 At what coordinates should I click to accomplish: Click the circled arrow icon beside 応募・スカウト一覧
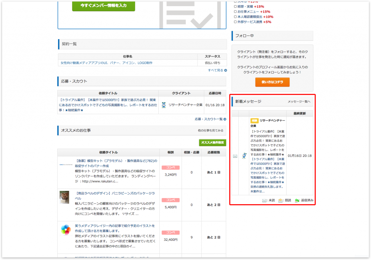tap(225, 119)
